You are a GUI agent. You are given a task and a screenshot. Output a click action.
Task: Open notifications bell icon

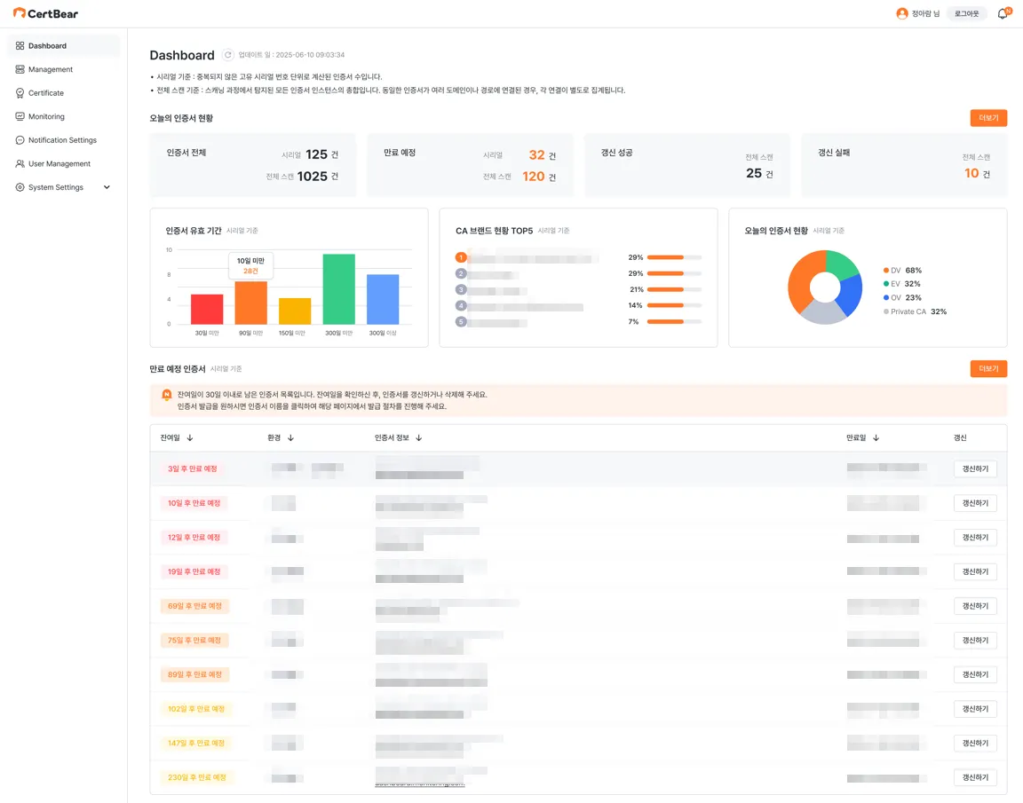pos(1003,13)
